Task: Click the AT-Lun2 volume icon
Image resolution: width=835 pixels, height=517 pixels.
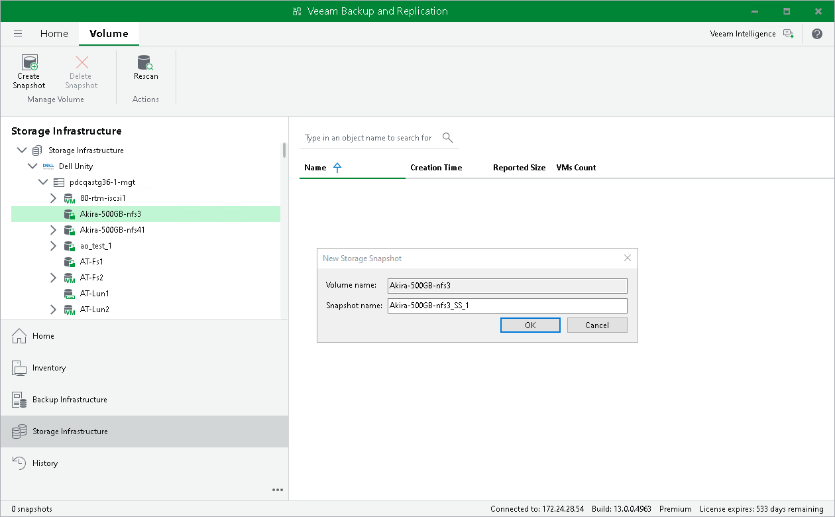Action: pos(69,310)
